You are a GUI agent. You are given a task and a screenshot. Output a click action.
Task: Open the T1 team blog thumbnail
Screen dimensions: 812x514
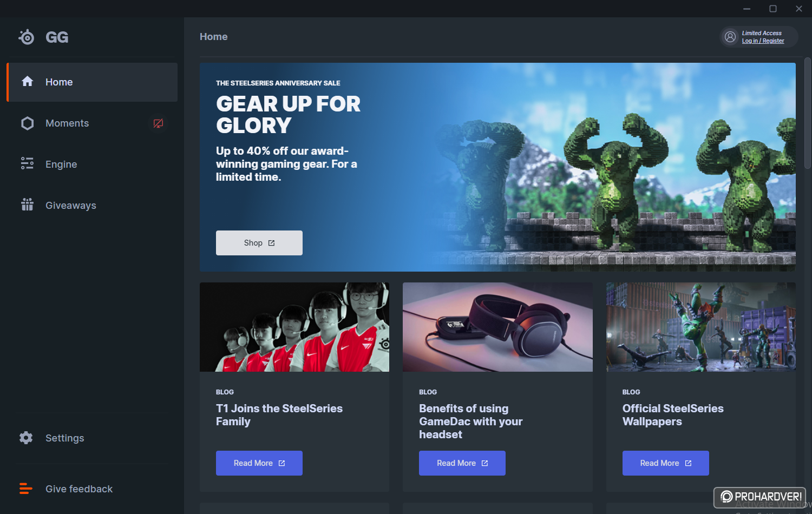(x=294, y=327)
